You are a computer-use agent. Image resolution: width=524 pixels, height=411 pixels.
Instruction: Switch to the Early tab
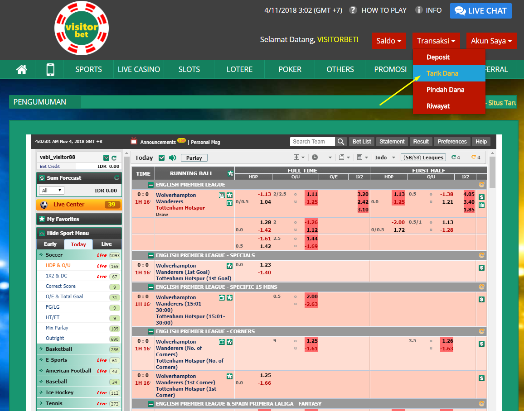pyautogui.click(x=50, y=244)
